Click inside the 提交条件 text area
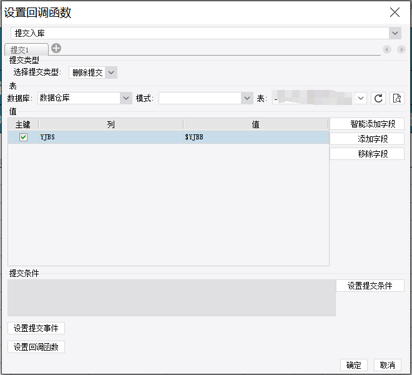Viewport: 412px width, 375px height. click(172, 297)
